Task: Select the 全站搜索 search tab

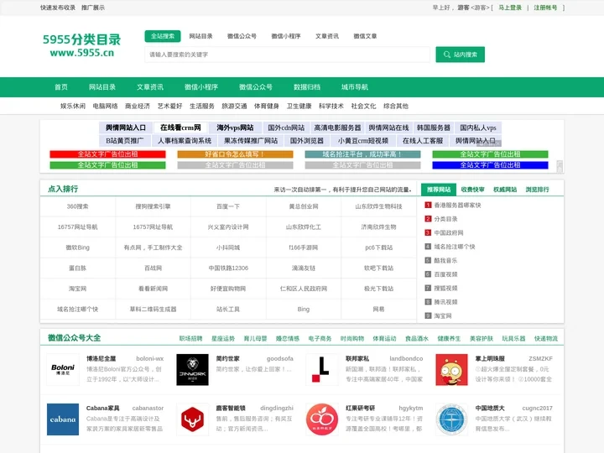Action: coord(163,36)
